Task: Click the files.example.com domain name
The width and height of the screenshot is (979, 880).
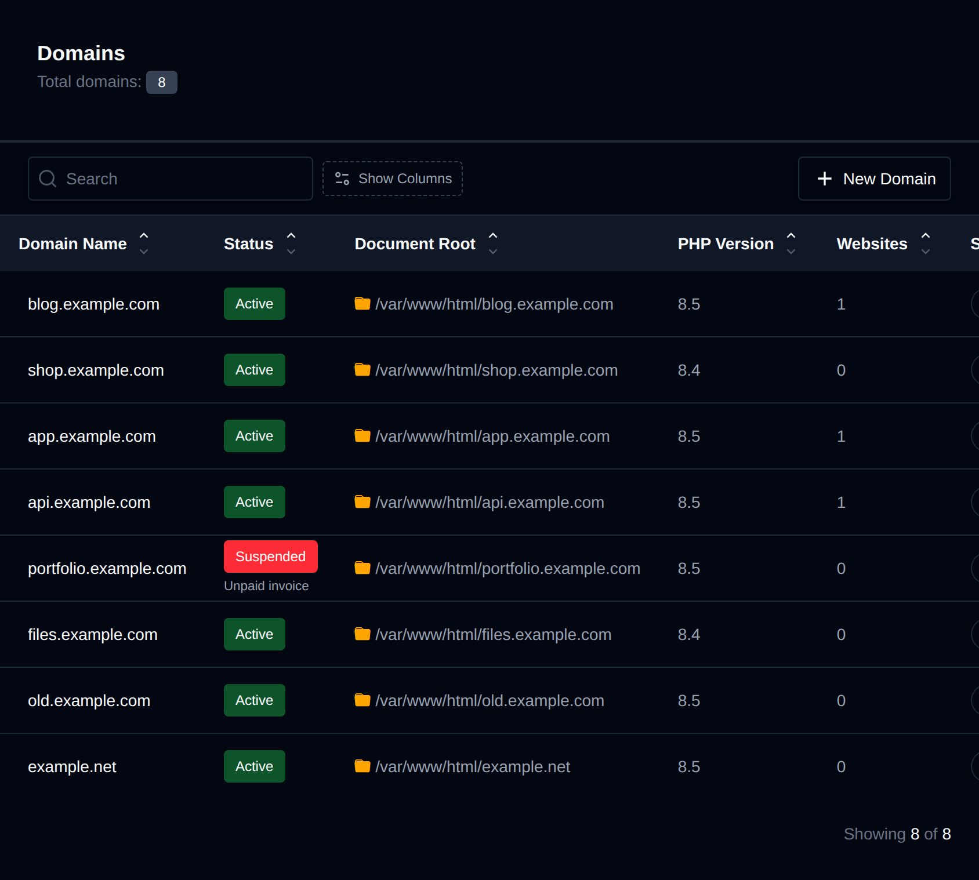Action: (93, 635)
